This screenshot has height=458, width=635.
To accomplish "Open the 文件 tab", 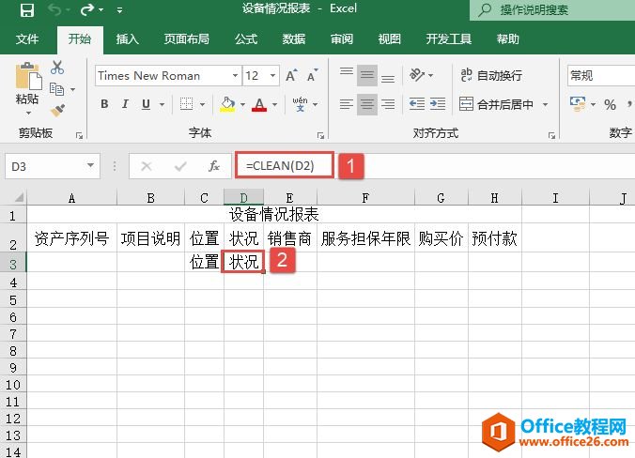I will tap(27, 39).
